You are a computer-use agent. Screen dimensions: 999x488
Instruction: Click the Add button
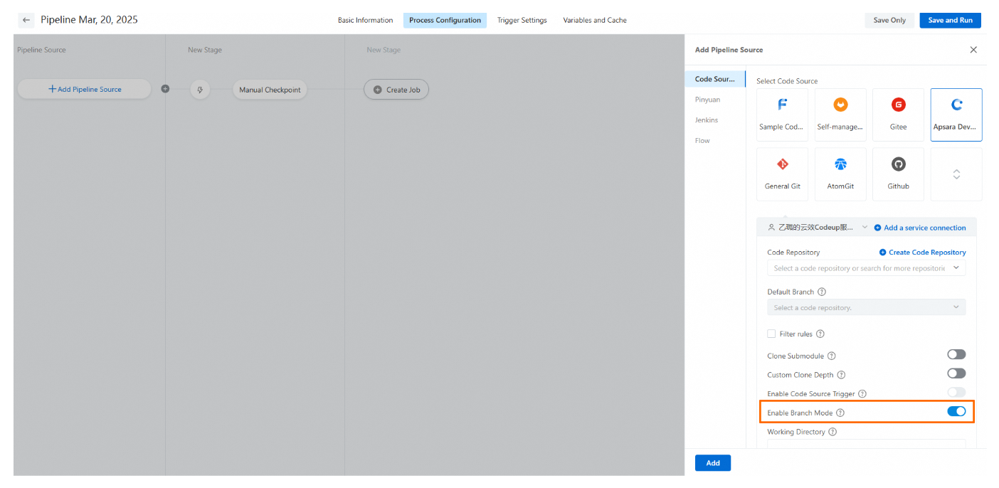[713, 462]
